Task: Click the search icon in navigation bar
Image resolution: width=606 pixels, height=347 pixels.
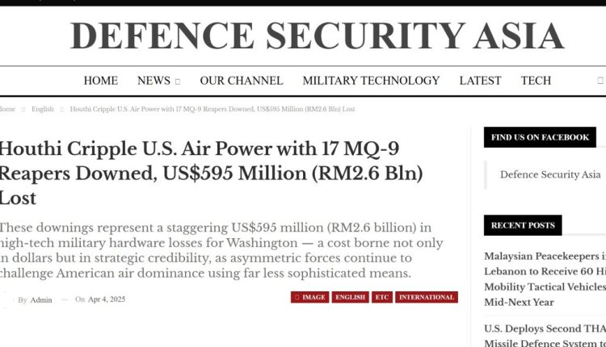Action: click(x=600, y=81)
